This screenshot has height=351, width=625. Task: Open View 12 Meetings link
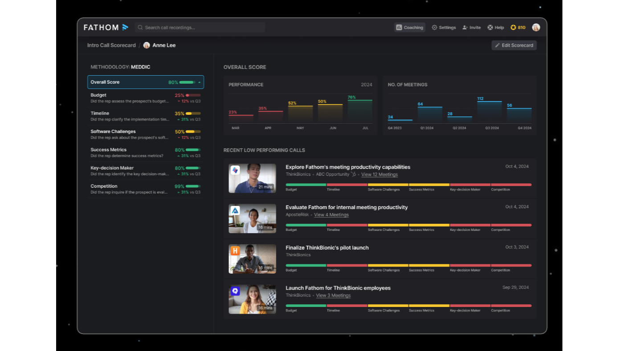[x=379, y=174]
